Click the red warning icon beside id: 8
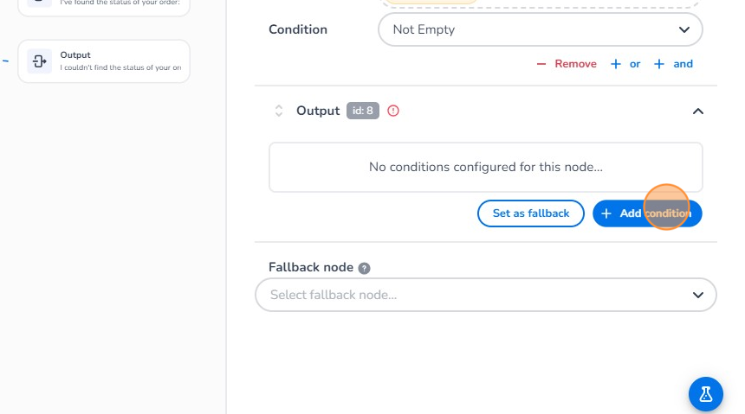This screenshot has width=745, height=414. [393, 111]
